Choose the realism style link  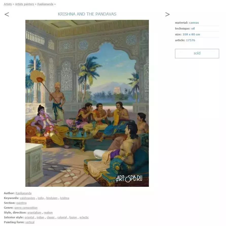(x=48, y=213)
